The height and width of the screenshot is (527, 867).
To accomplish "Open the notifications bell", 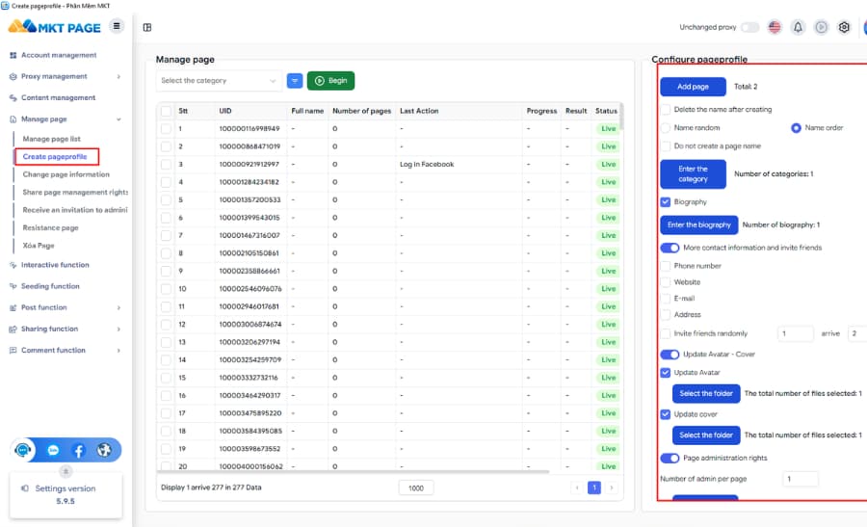I will [798, 27].
